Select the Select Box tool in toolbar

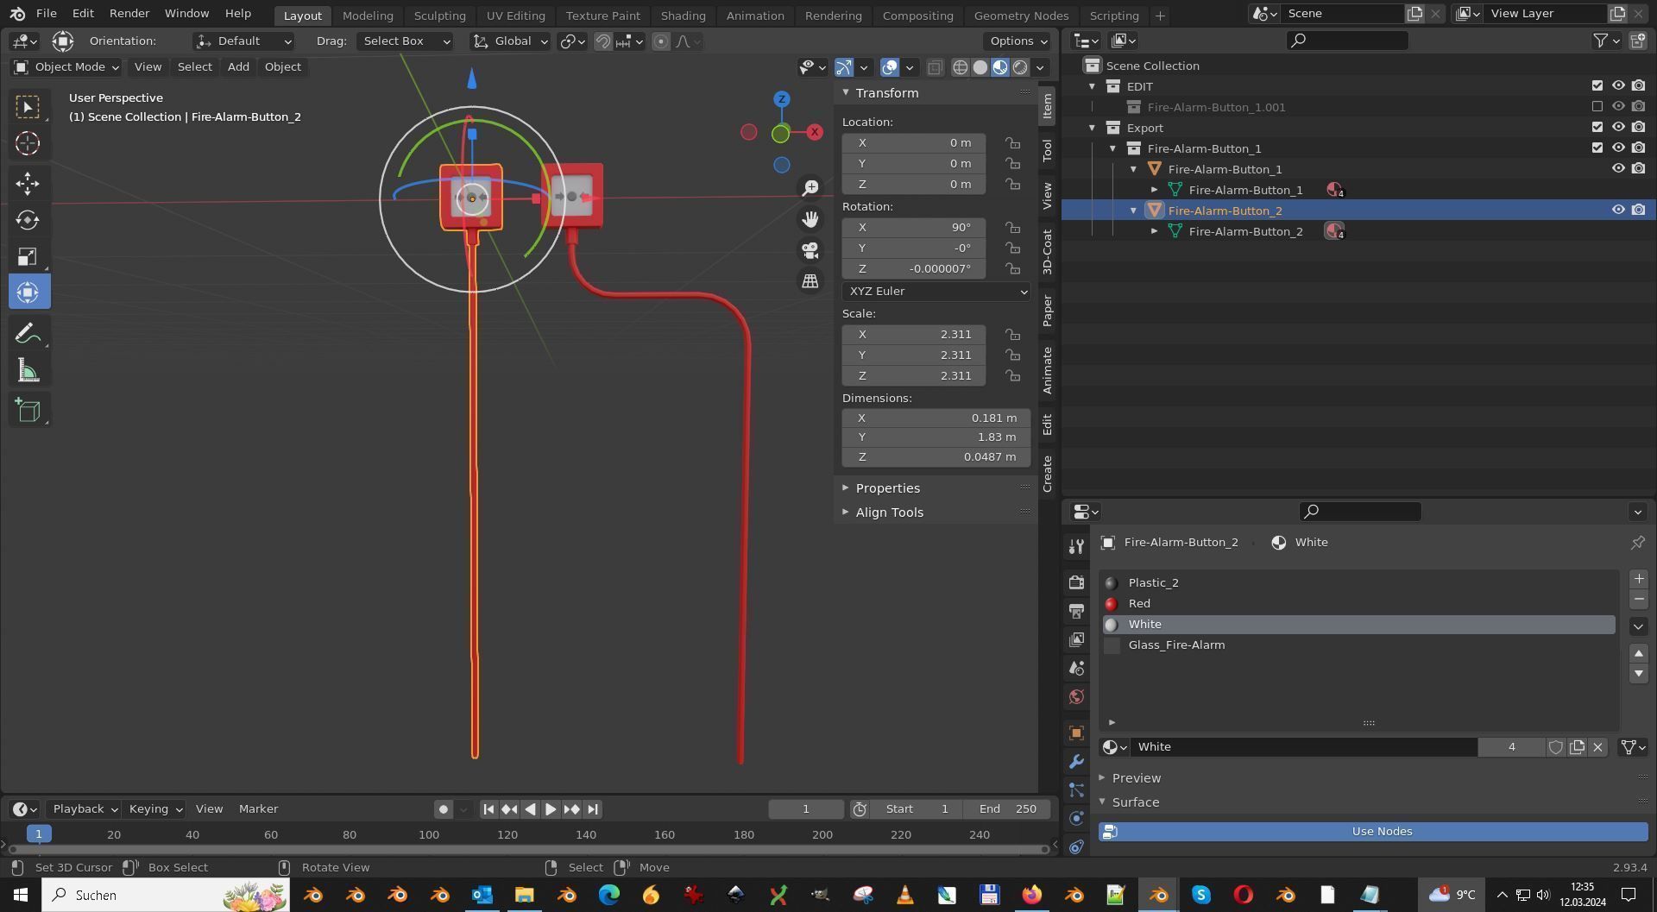pos(28,107)
